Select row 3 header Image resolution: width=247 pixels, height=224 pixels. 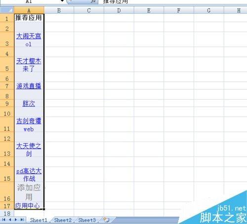7,39
